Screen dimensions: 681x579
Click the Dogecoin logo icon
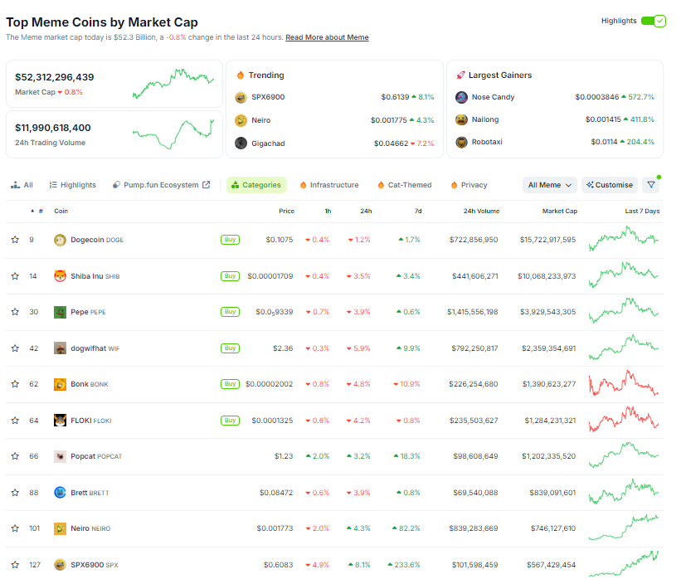60,240
